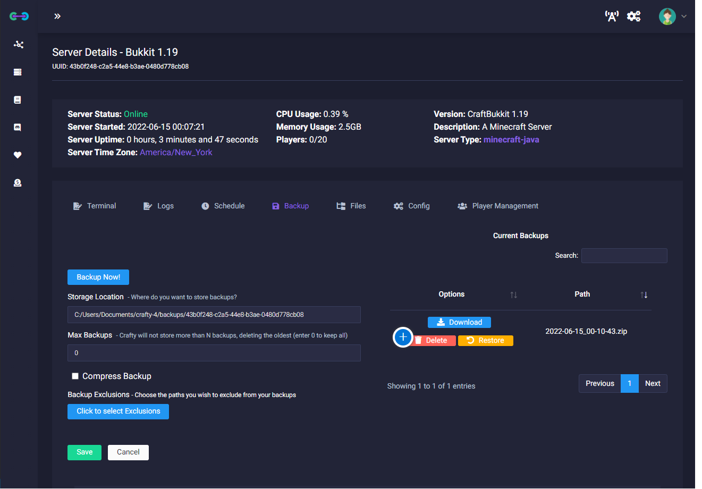
Task: Open the documentation book sidebar icon
Action: tap(18, 100)
